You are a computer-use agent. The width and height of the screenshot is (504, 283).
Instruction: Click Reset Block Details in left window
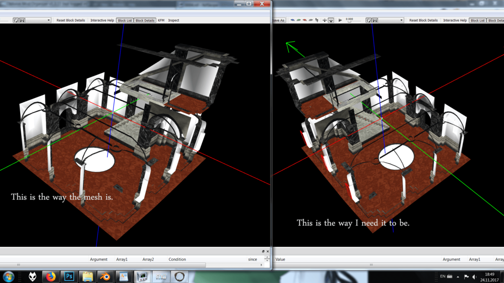71,20
